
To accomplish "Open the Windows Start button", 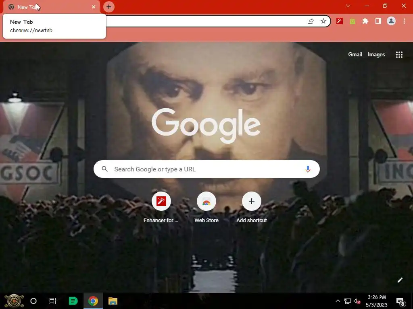I will [x=14, y=301].
